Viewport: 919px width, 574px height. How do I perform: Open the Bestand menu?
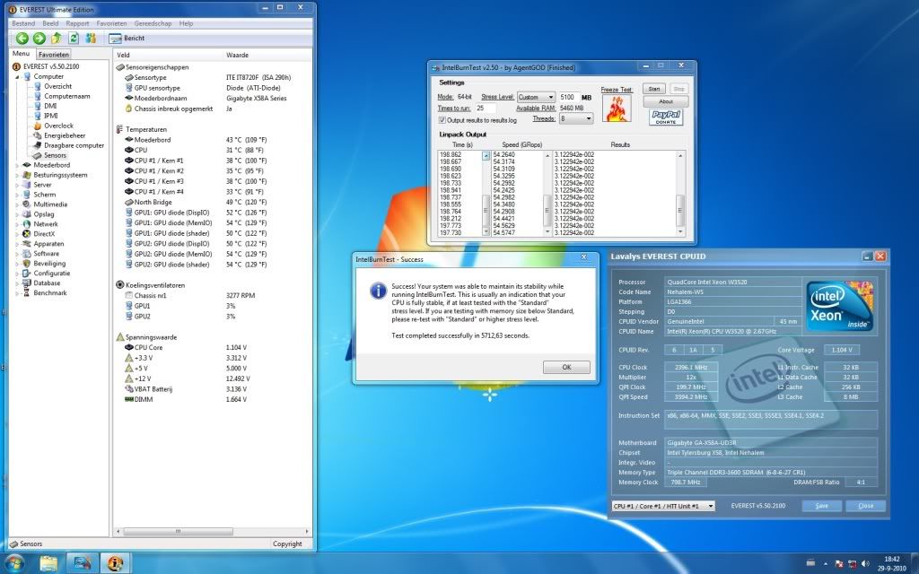(23, 23)
